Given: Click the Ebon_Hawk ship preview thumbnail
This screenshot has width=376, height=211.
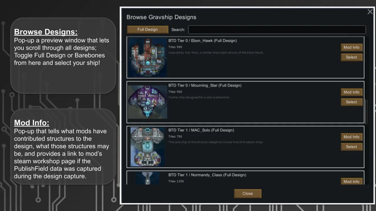Looking at the screenshot, I should click(147, 57).
